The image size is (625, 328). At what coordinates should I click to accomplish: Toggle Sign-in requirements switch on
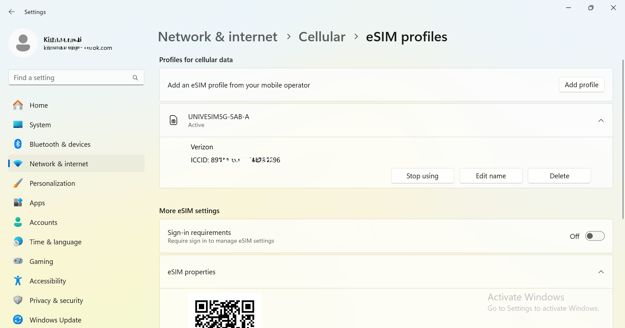(x=595, y=236)
